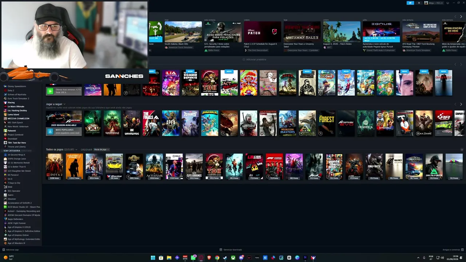The height and width of the screenshot is (262, 466).
Task: Select Luma Island in the library list
Action: (13, 114)
